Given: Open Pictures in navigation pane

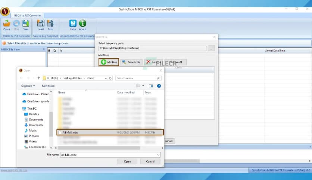Looking at the screenshot, I should pos(31,136).
